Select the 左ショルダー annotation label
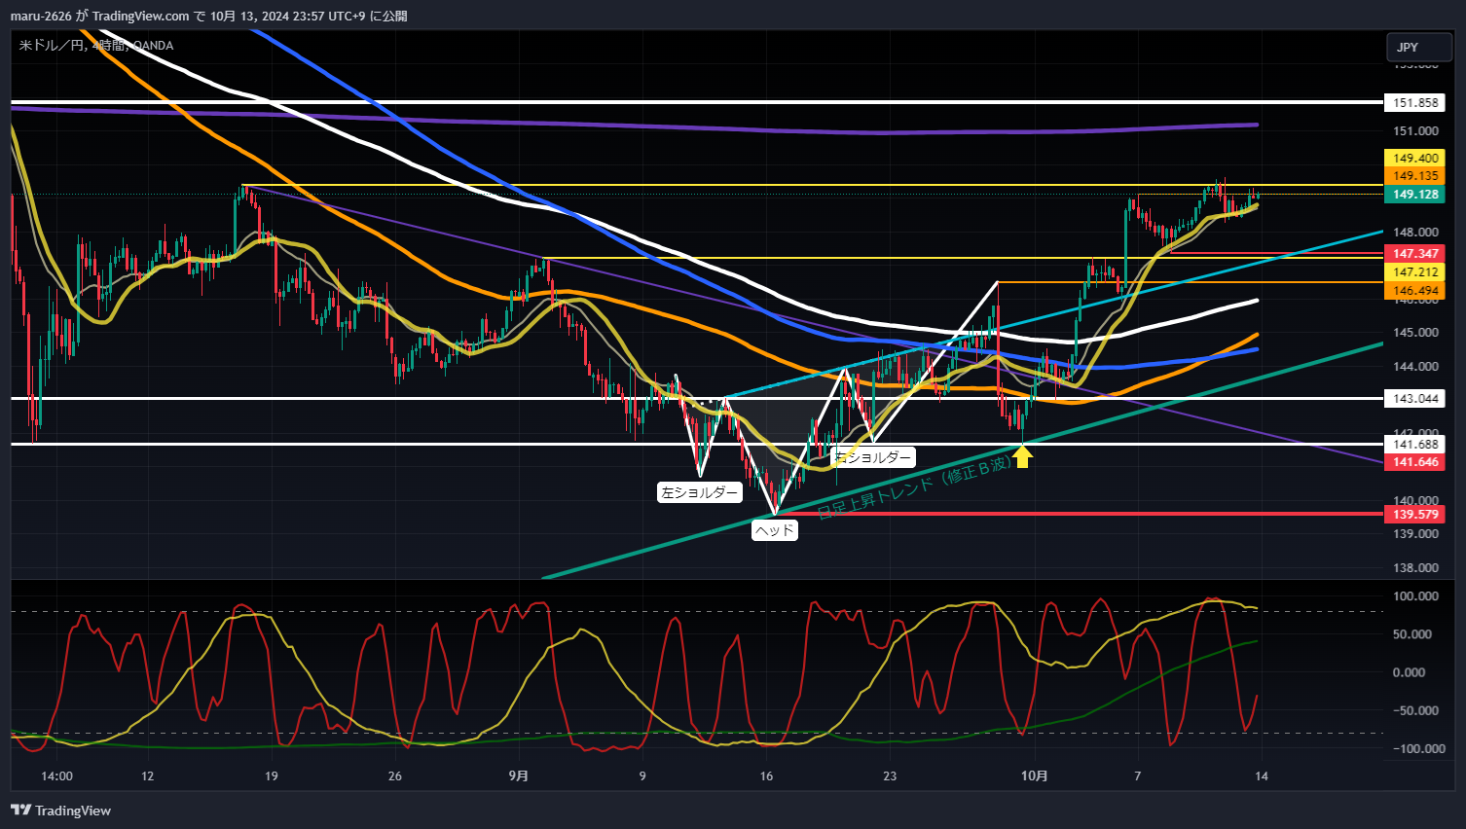Viewport: 1466px width, 829px height. pos(699,492)
